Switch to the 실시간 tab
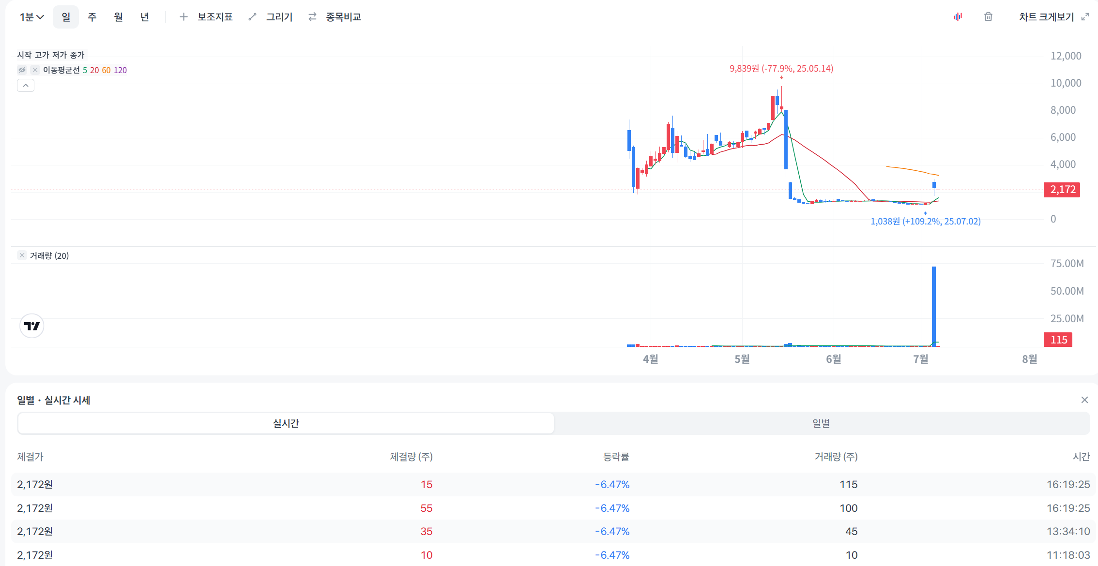 click(x=286, y=423)
